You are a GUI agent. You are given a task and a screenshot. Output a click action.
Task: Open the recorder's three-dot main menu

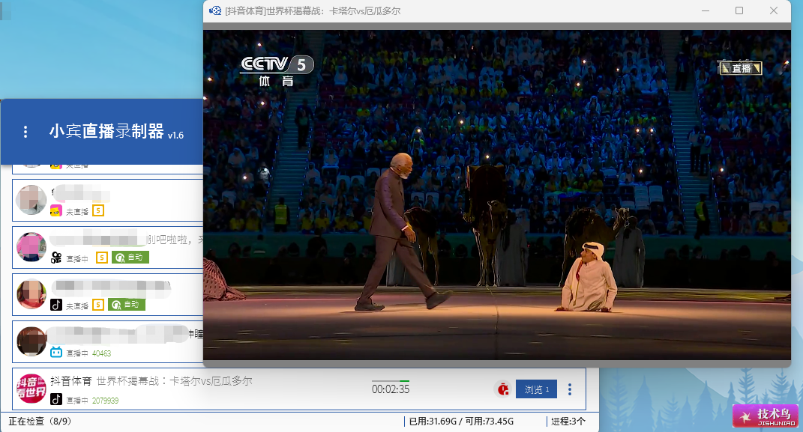click(x=25, y=132)
